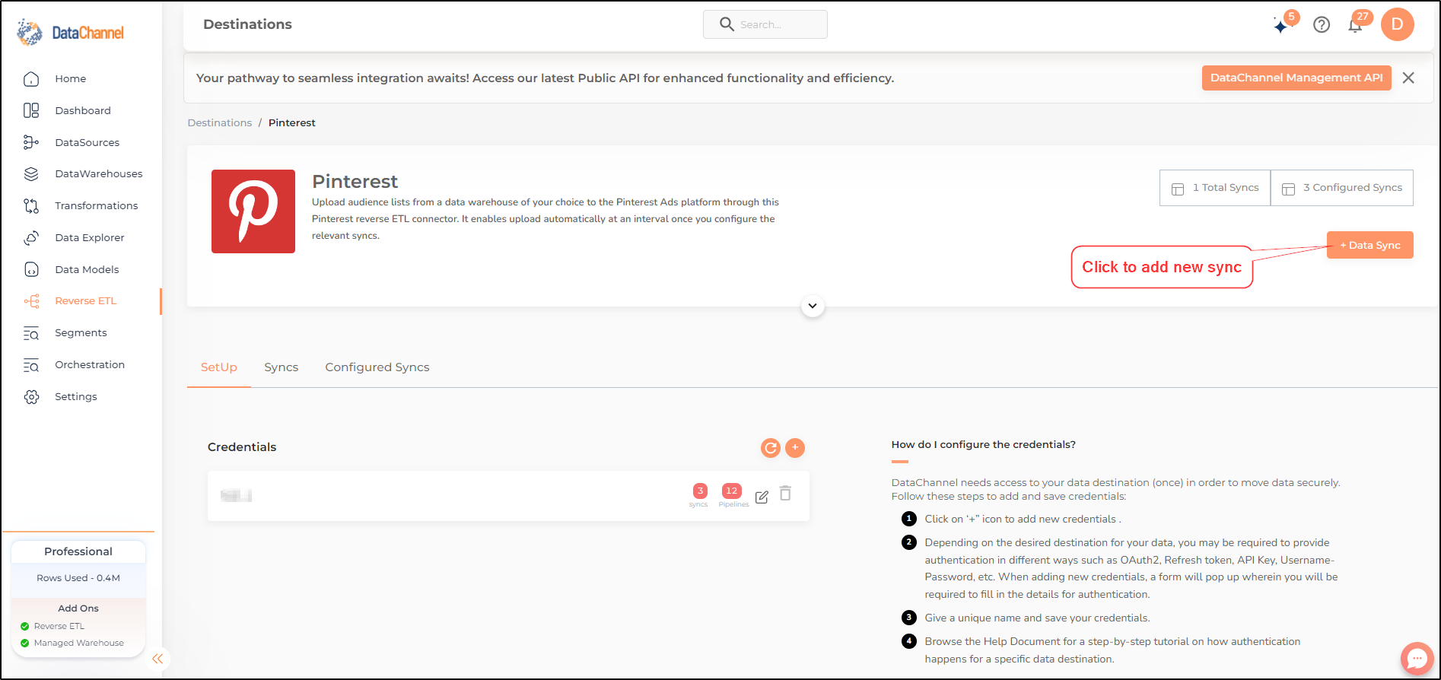Open the Transformations sidebar icon

click(31, 205)
